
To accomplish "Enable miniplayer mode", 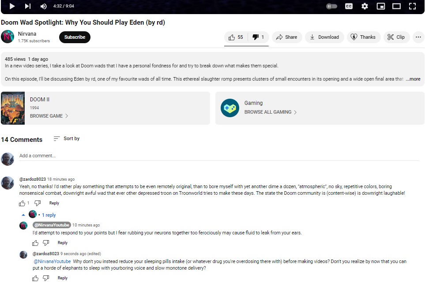I will point(381,6).
